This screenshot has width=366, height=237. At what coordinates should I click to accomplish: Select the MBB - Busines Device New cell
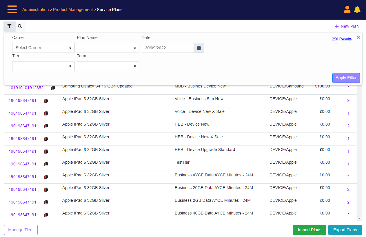point(200,86)
